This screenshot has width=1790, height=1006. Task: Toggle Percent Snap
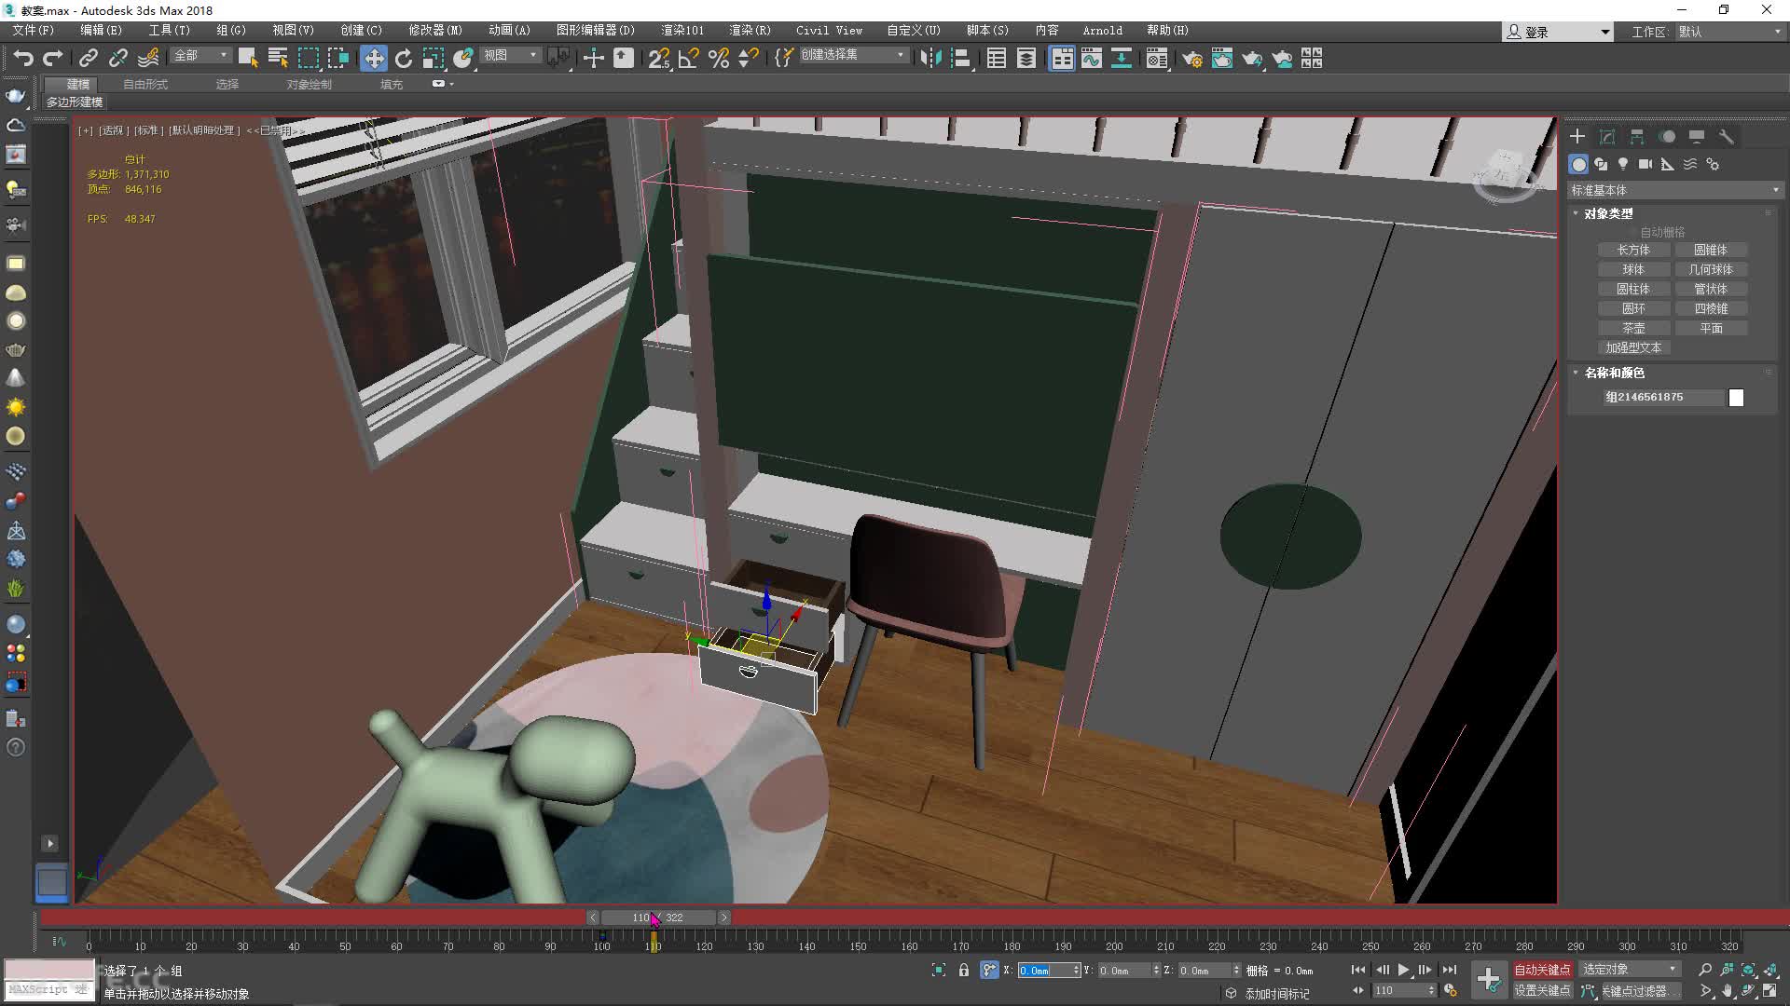[719, 59]
